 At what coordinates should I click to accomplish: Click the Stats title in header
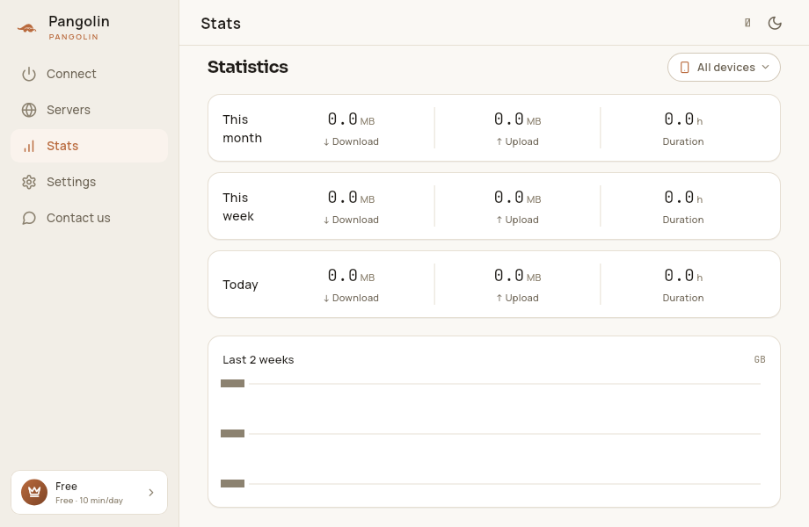pos(221,24)
